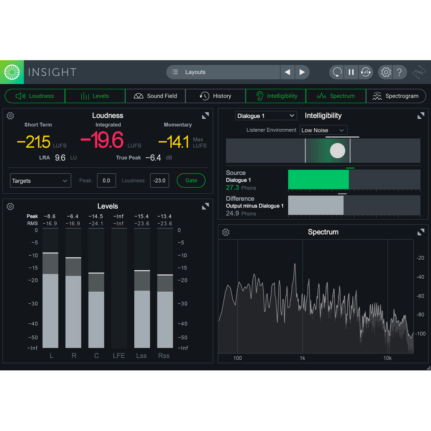The height and width of the screenshot is (431, 431).
Task: Click the gray Difference phons bar
Action: click(316, 205)
